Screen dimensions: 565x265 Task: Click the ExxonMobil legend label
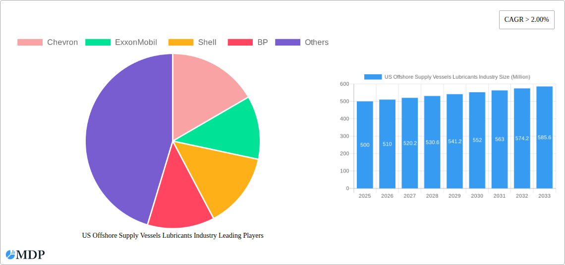136,42
